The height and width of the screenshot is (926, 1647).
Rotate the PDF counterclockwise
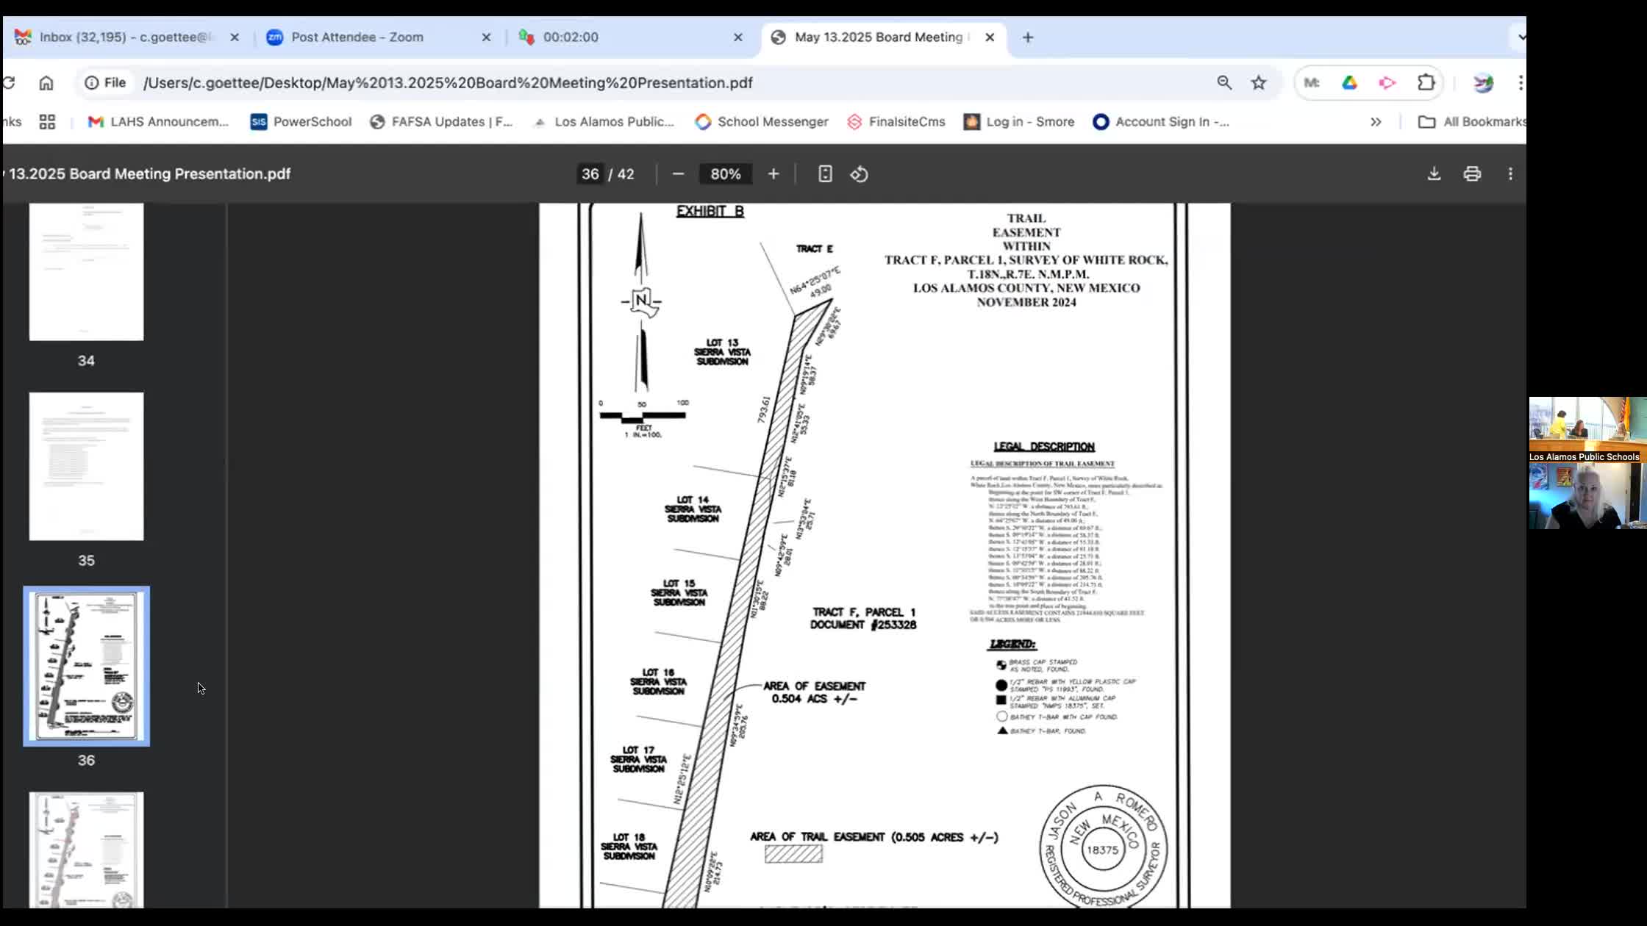(860, 174)
